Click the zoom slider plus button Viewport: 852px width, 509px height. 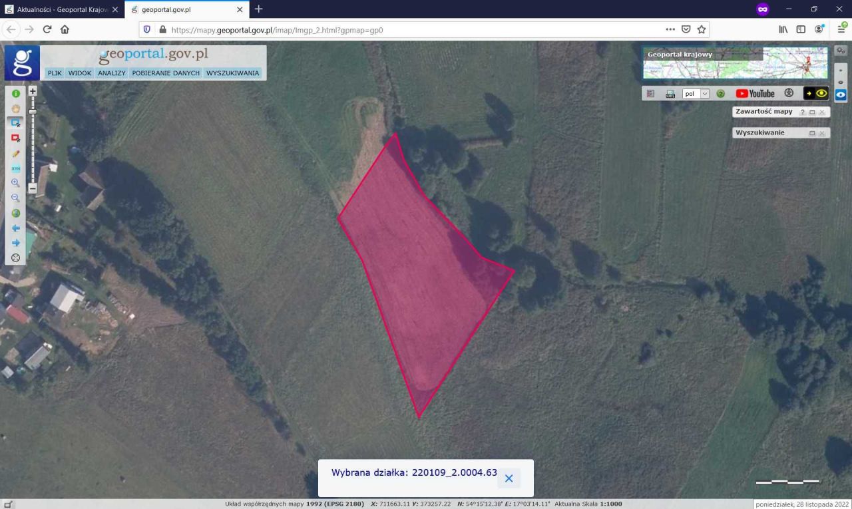(x=33, y=91)
